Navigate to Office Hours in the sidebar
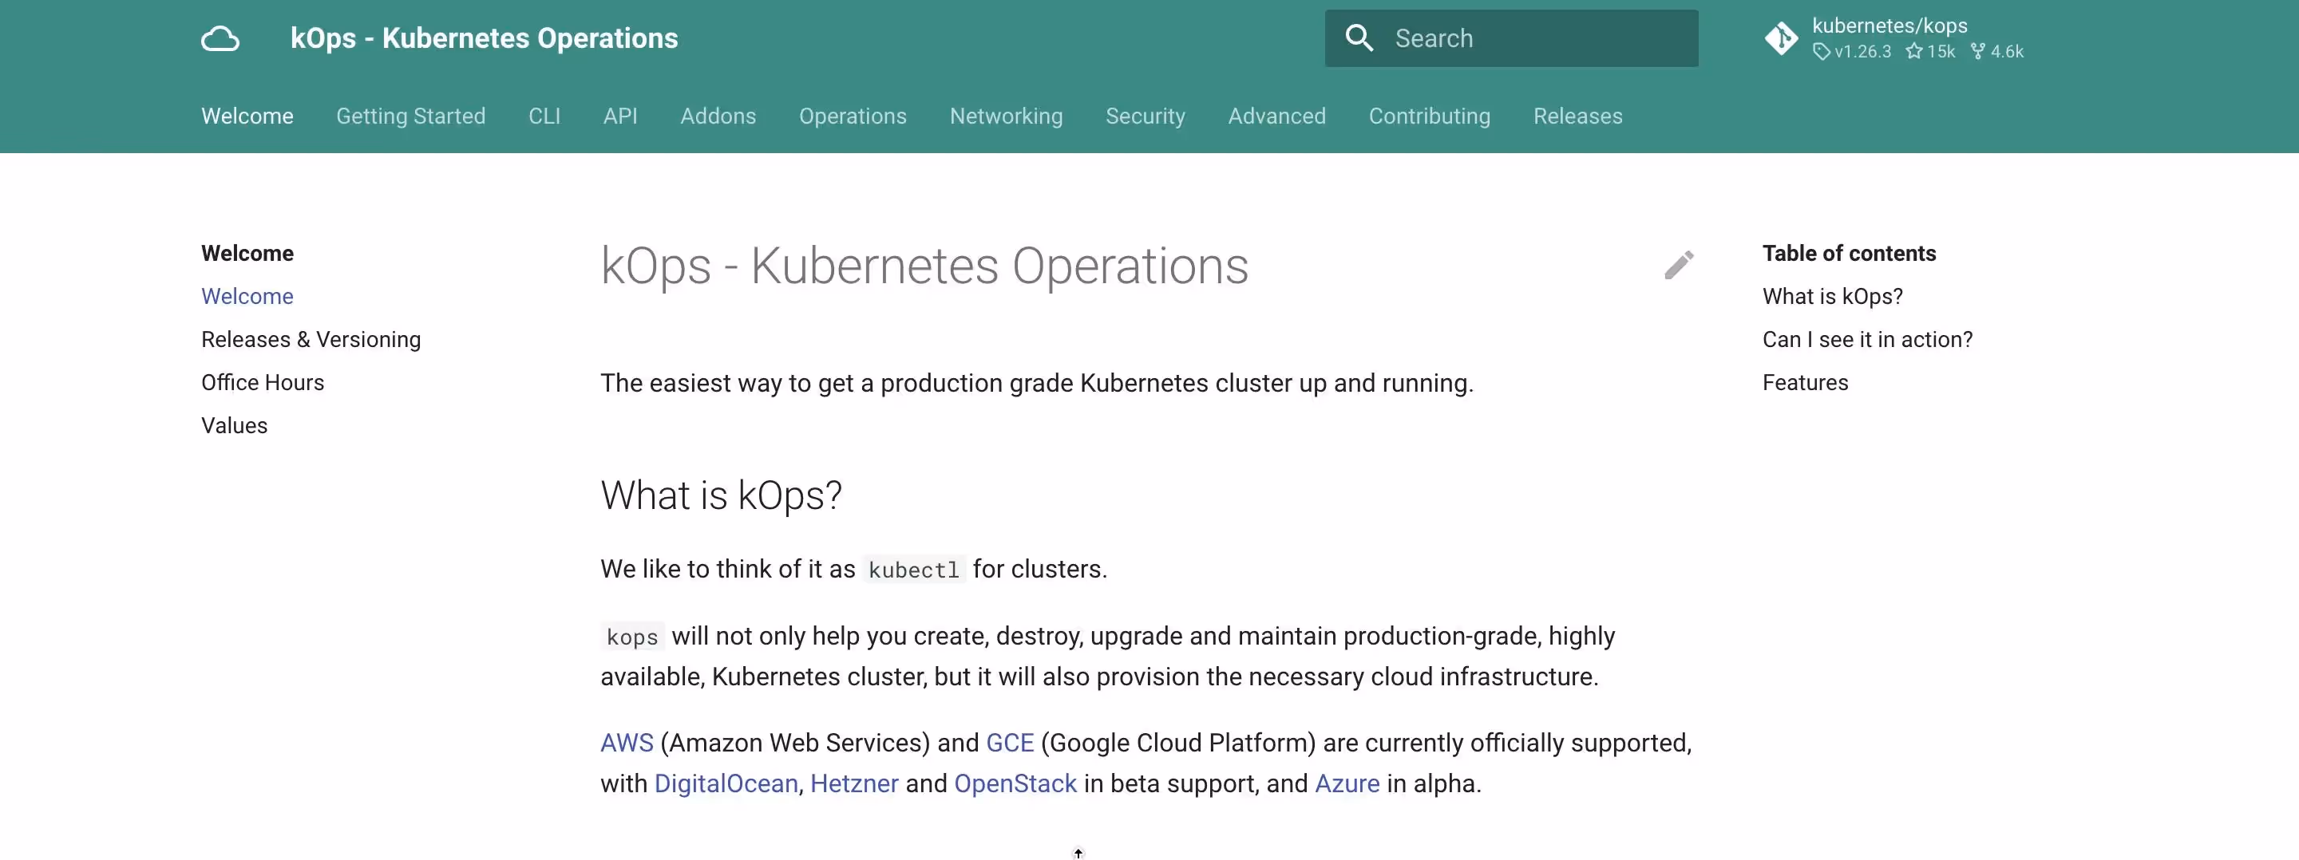The width and height of the screenshot is (2299, 860). click(x=263, y=382)
